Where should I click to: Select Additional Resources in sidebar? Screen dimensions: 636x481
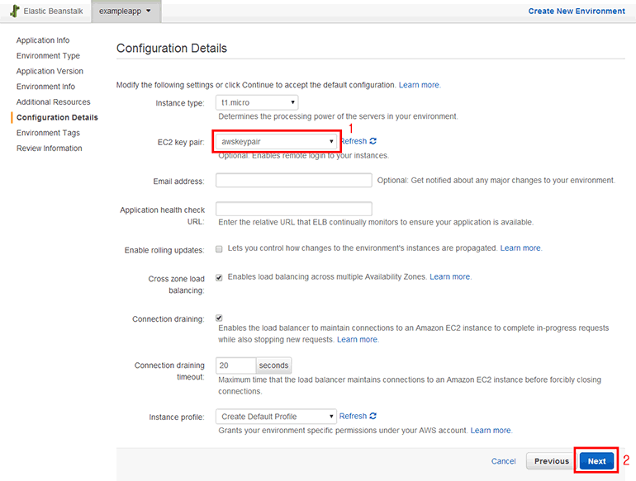[53, 102]
